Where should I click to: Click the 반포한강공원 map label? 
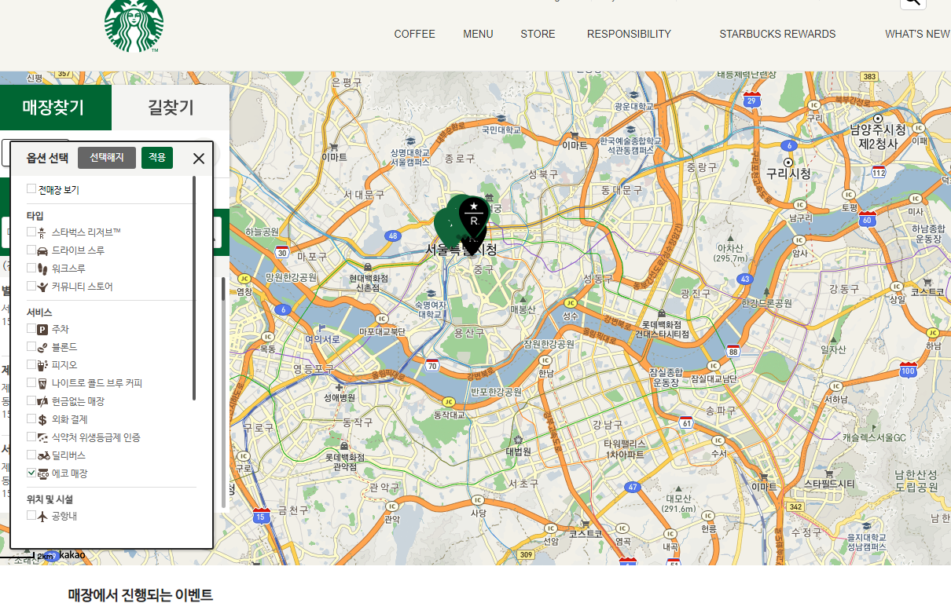[x=496, y=392]
